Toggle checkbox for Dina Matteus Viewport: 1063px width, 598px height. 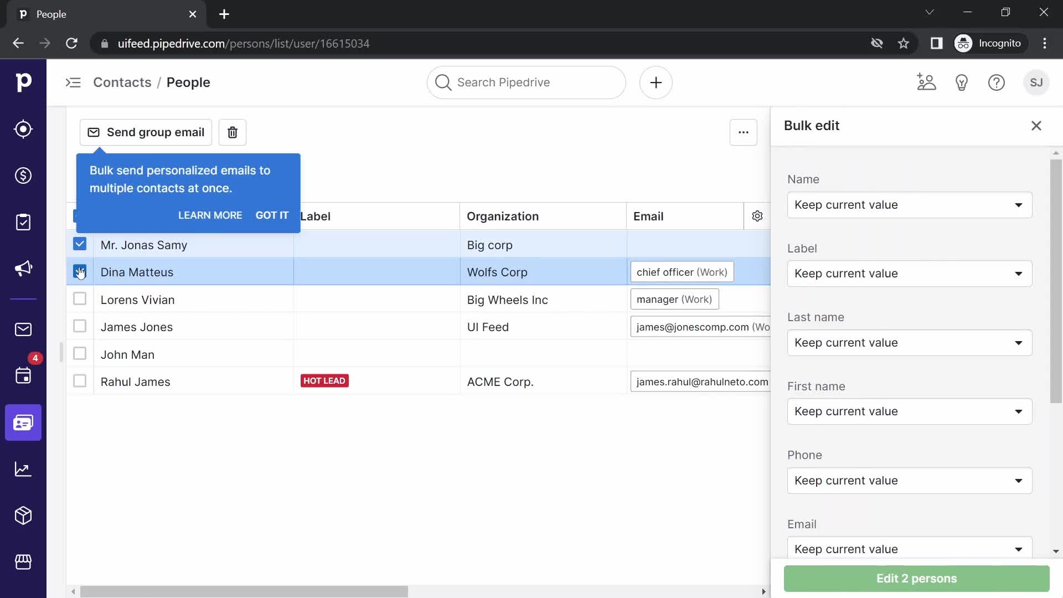(79, 271)
